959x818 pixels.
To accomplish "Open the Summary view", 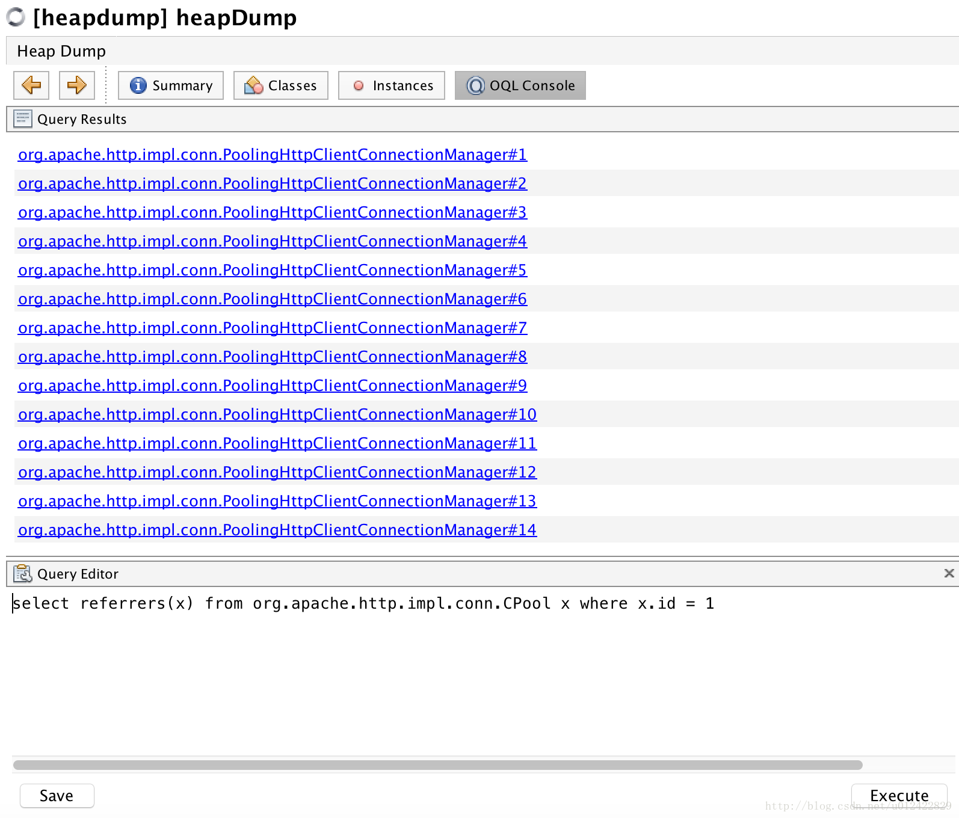I will 171,85.
